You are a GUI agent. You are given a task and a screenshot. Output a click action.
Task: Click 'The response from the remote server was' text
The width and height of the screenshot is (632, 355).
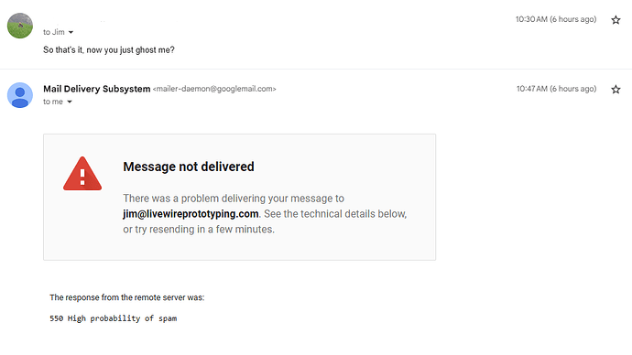tap(127, 297)
